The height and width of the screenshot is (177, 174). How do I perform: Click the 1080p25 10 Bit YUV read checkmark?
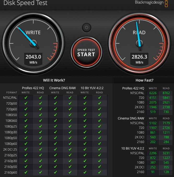point(100,126)
